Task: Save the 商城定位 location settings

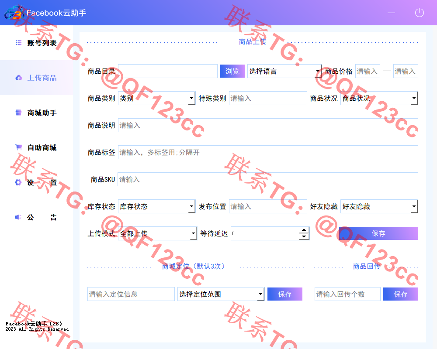Action: (x=285, y=294)
